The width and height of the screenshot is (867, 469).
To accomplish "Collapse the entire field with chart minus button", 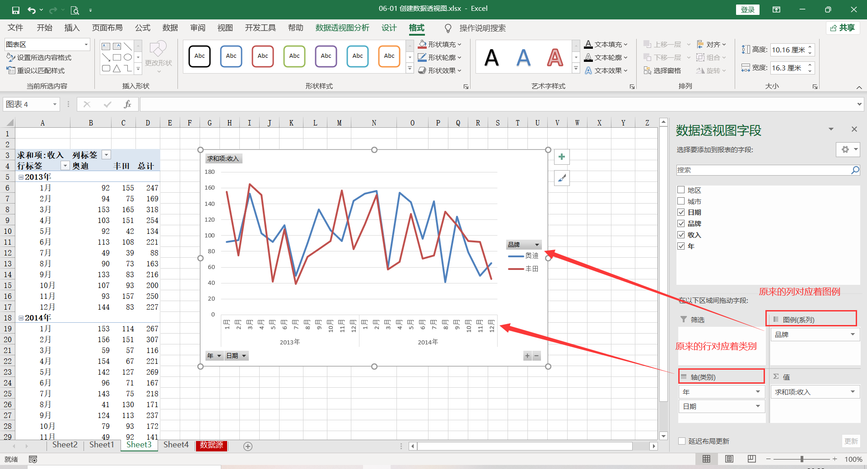I will click(536, 356).
